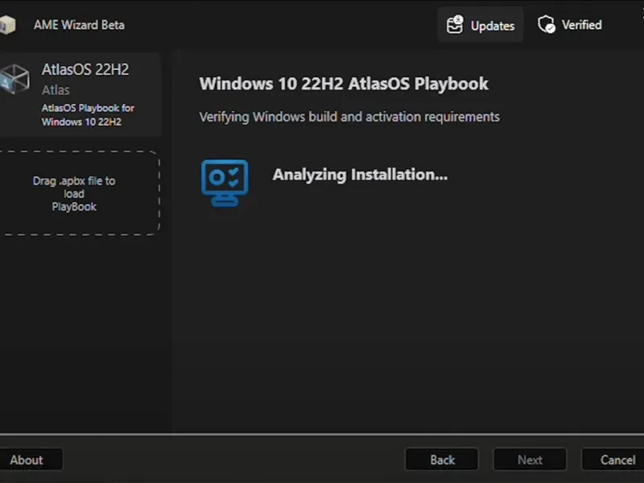Viewport: 644px width, 483px height.
Task: Click the Windows 10 22H2 AtlasOS Playbook heading
Action: 344,84
